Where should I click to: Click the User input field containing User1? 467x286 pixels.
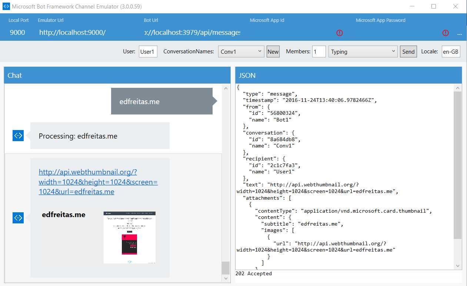[148, 51]
